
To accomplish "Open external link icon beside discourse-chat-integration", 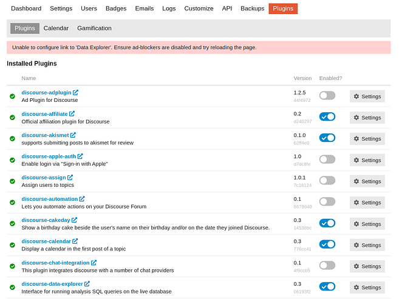I will pyautogui.click(x=94, y=263).
